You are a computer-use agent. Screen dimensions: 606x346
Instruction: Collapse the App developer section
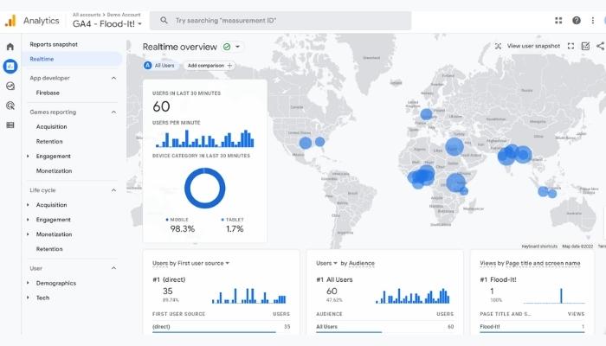point(113,78)
